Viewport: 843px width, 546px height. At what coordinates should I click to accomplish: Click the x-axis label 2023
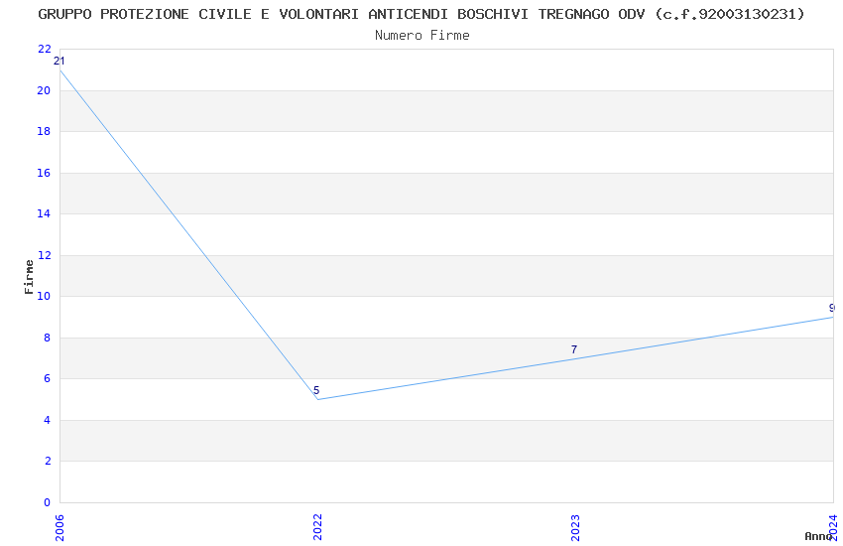(x=575, y=527)
